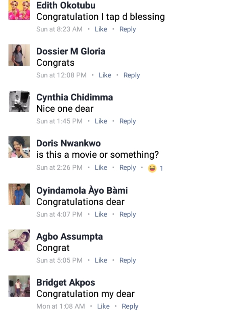This screenshot has height=313, width=242.
Task: Like Cynthia Chidimma's 'Nice one dear' comment
Action: pos(101,121)
